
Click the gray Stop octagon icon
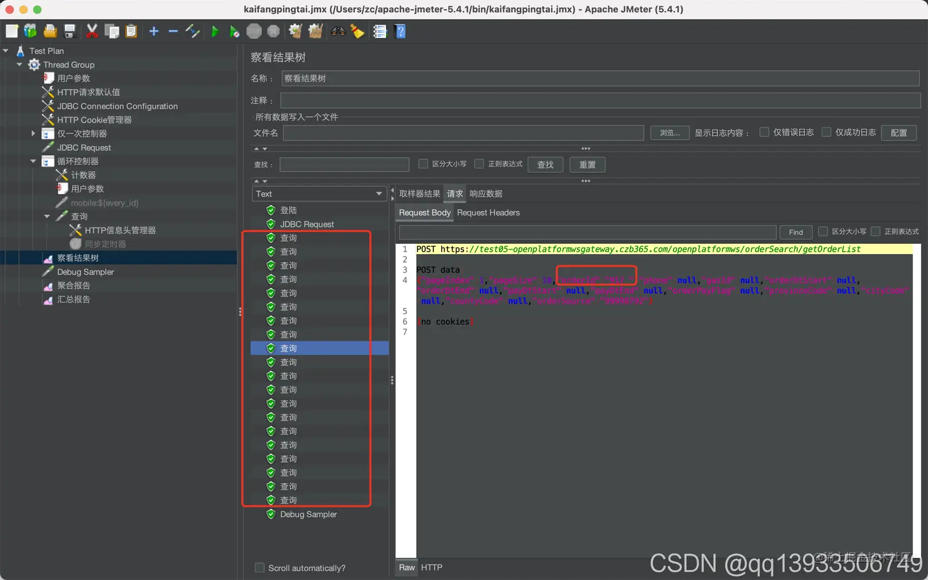tap(254, 31)
